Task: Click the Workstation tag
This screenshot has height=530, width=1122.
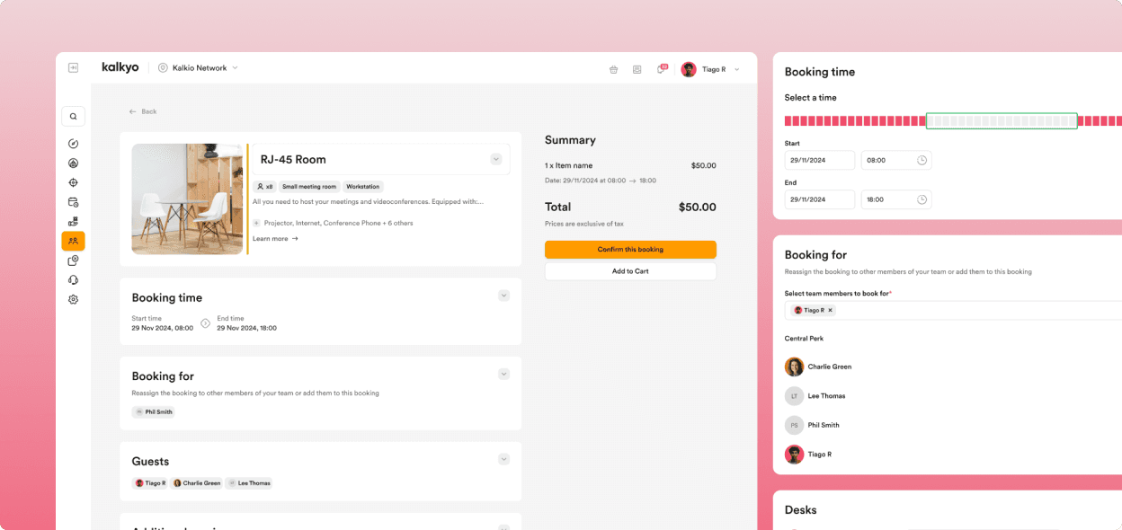Action: (x=363, y=187)
